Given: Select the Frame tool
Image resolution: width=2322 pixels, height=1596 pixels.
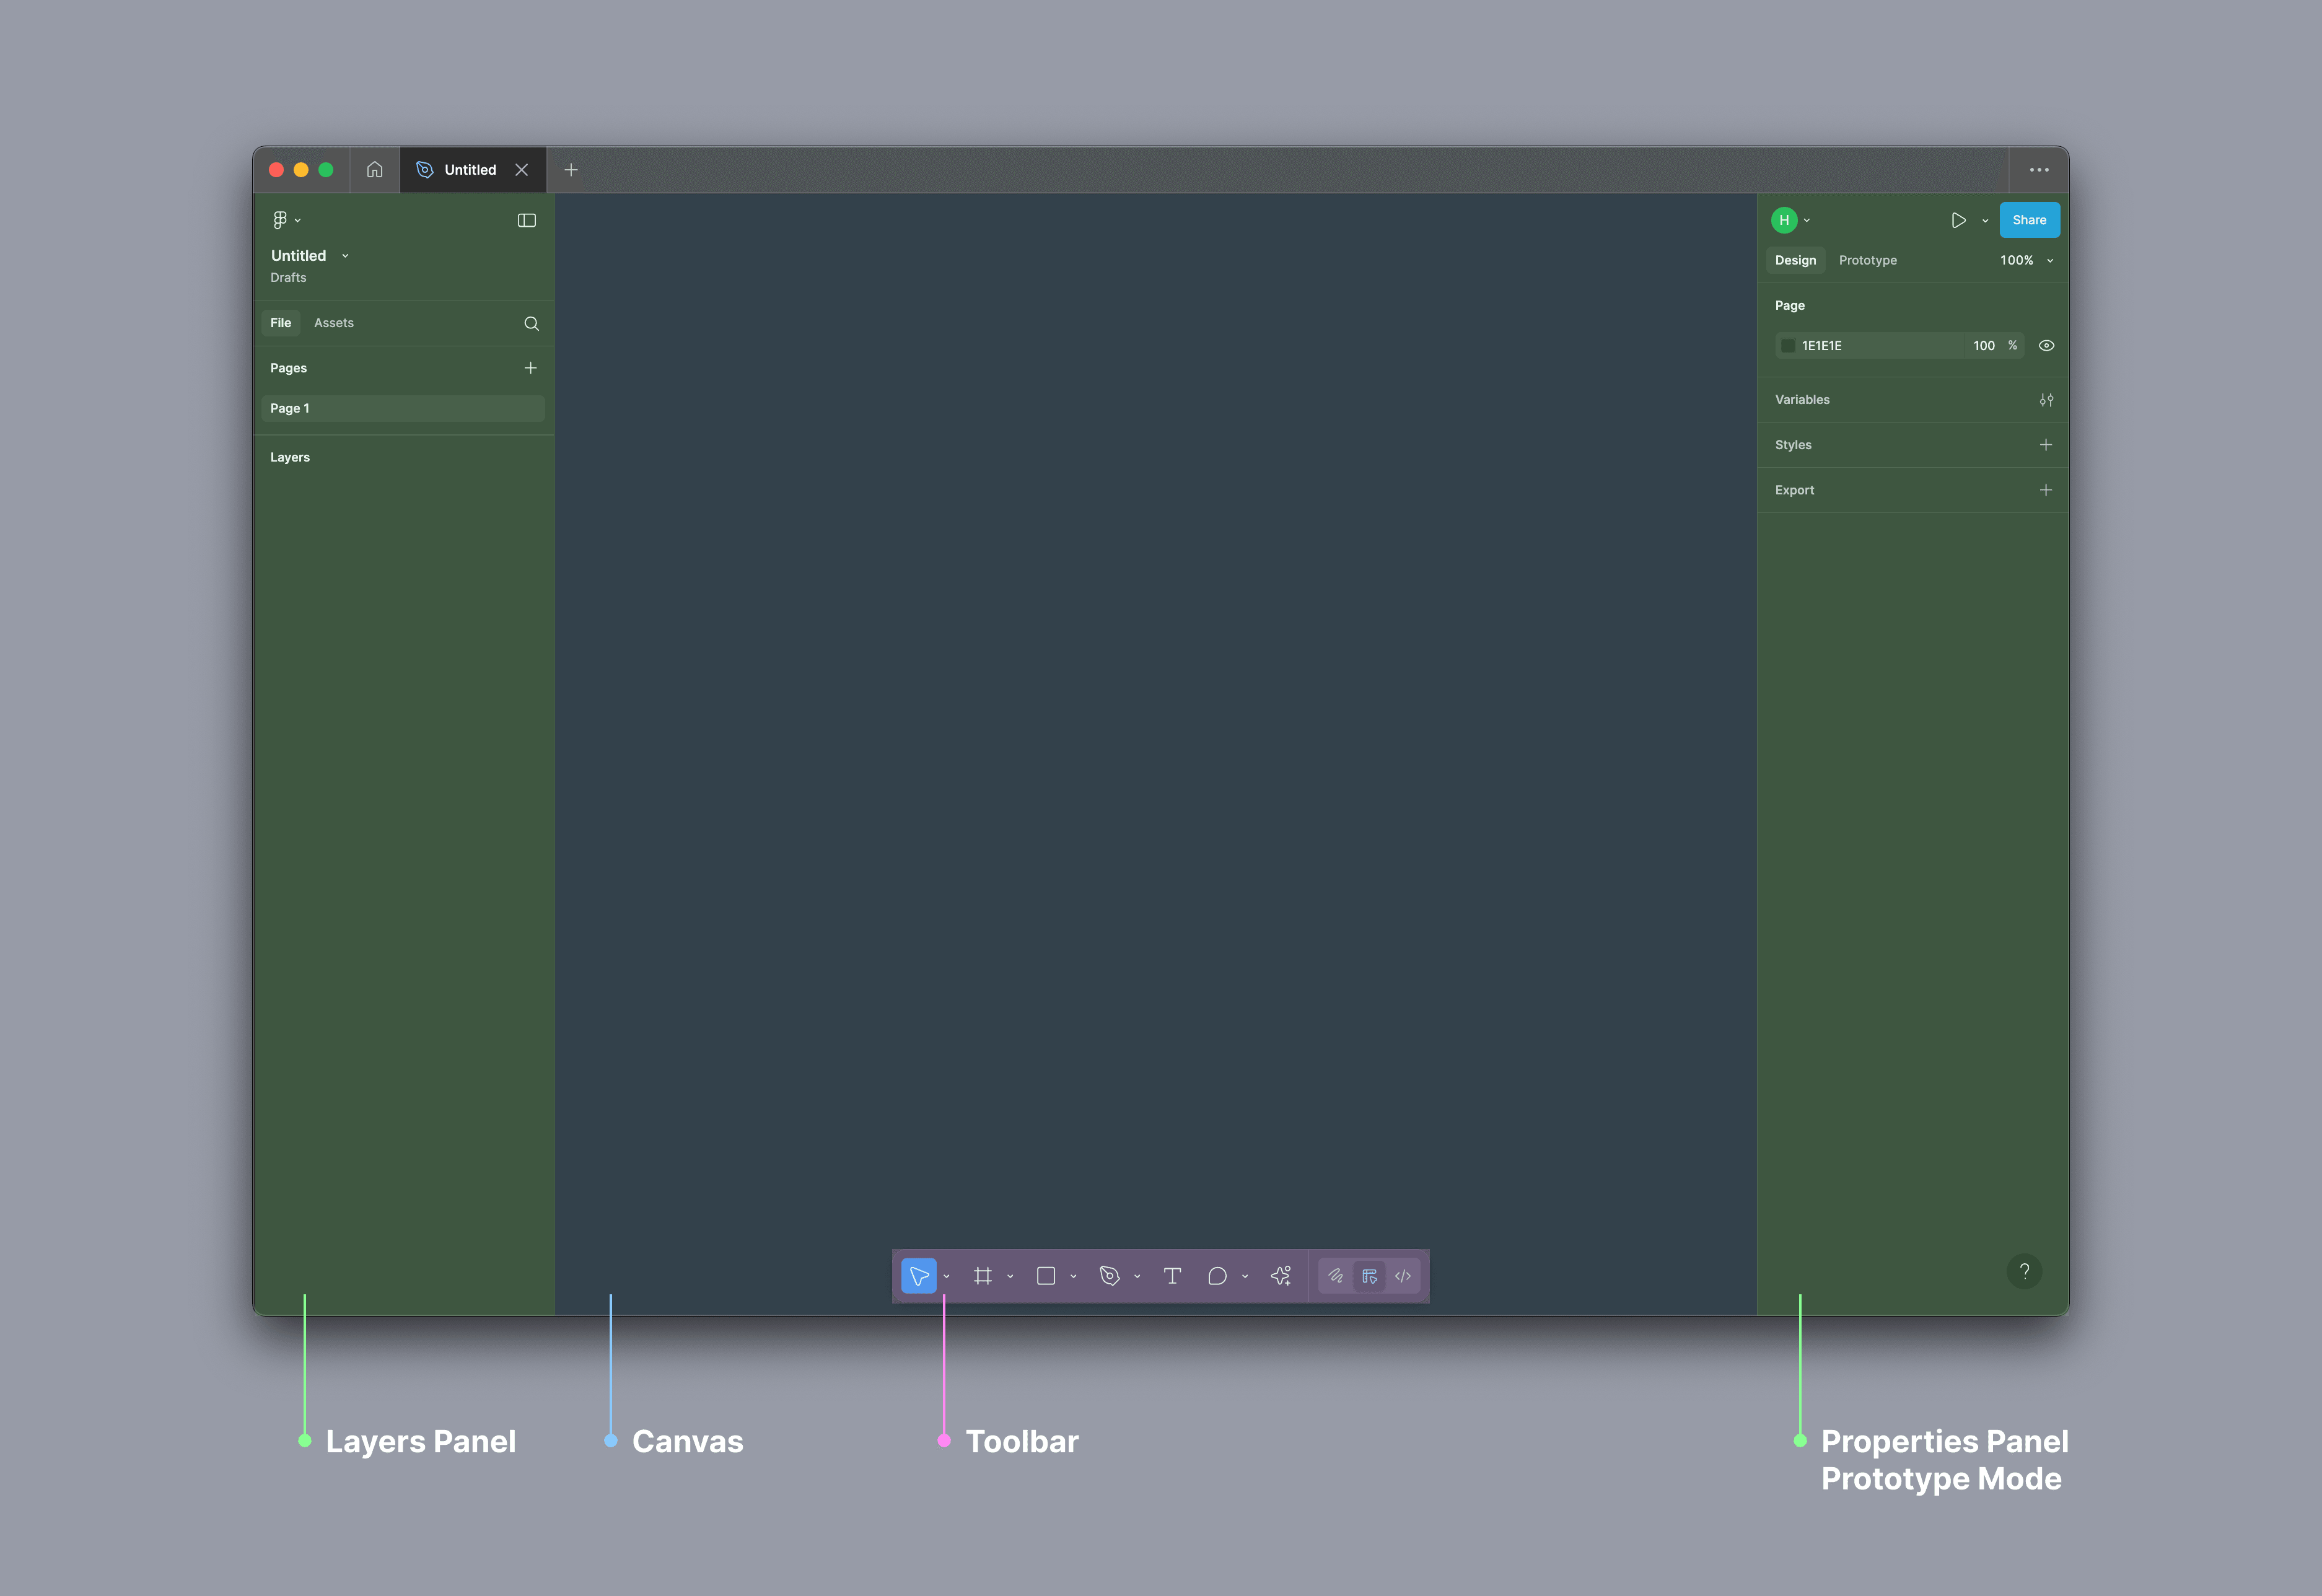Looking at the screenshot, I should 982,1276.
